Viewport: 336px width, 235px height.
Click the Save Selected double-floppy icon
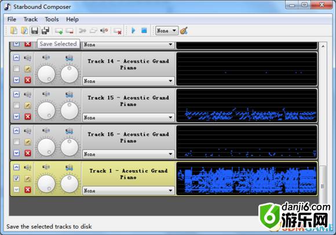click(x=45, y=31)
